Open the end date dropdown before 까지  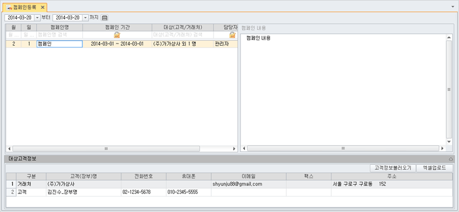click(85, 18)
